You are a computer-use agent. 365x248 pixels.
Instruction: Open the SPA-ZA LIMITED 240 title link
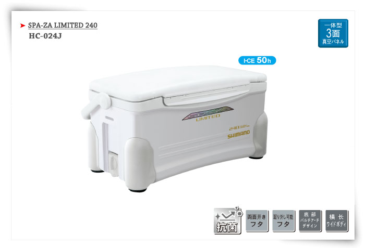coord(63,25)
